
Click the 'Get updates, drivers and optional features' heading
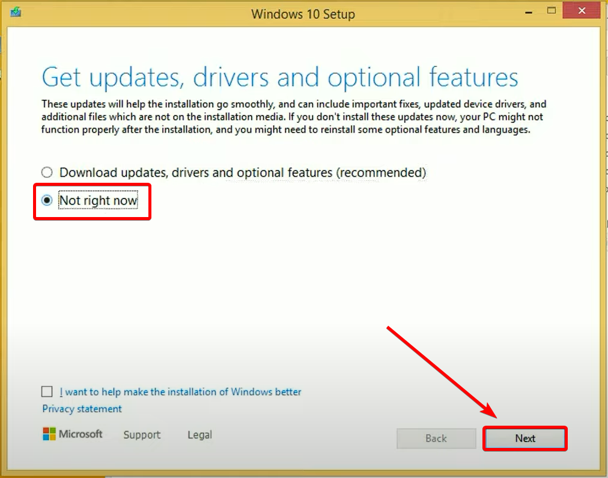coord(279,77)
